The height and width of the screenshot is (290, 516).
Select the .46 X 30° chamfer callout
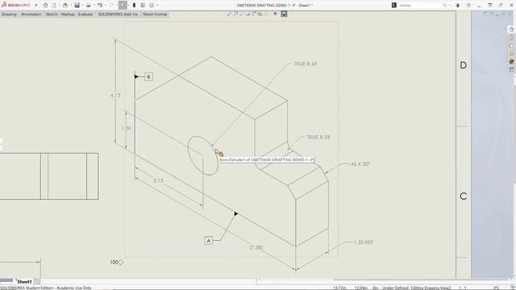click(360, 164)
